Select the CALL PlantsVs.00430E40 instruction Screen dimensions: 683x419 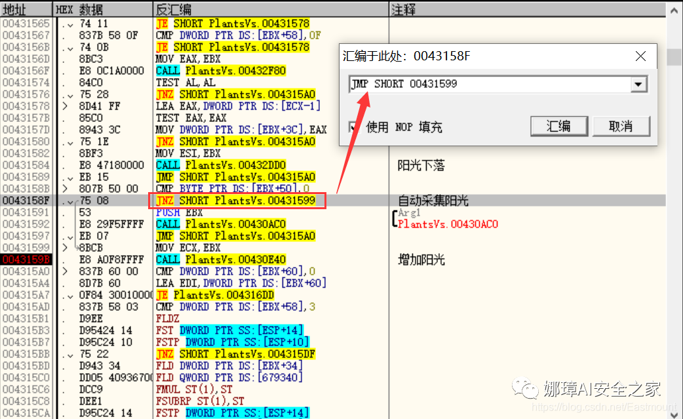click(x=221, y=260)
